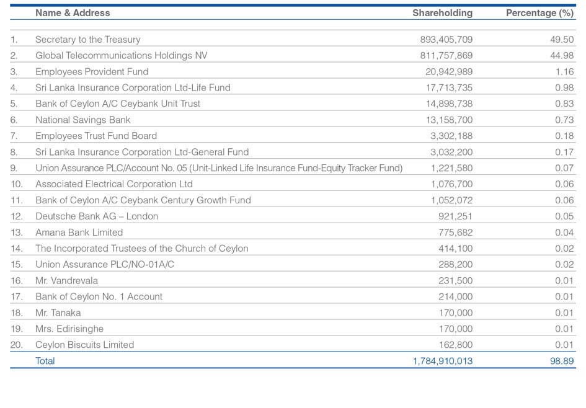586x408 pixels.
Task: Click shareholding value 1,052,072
Action: [452, 200]
